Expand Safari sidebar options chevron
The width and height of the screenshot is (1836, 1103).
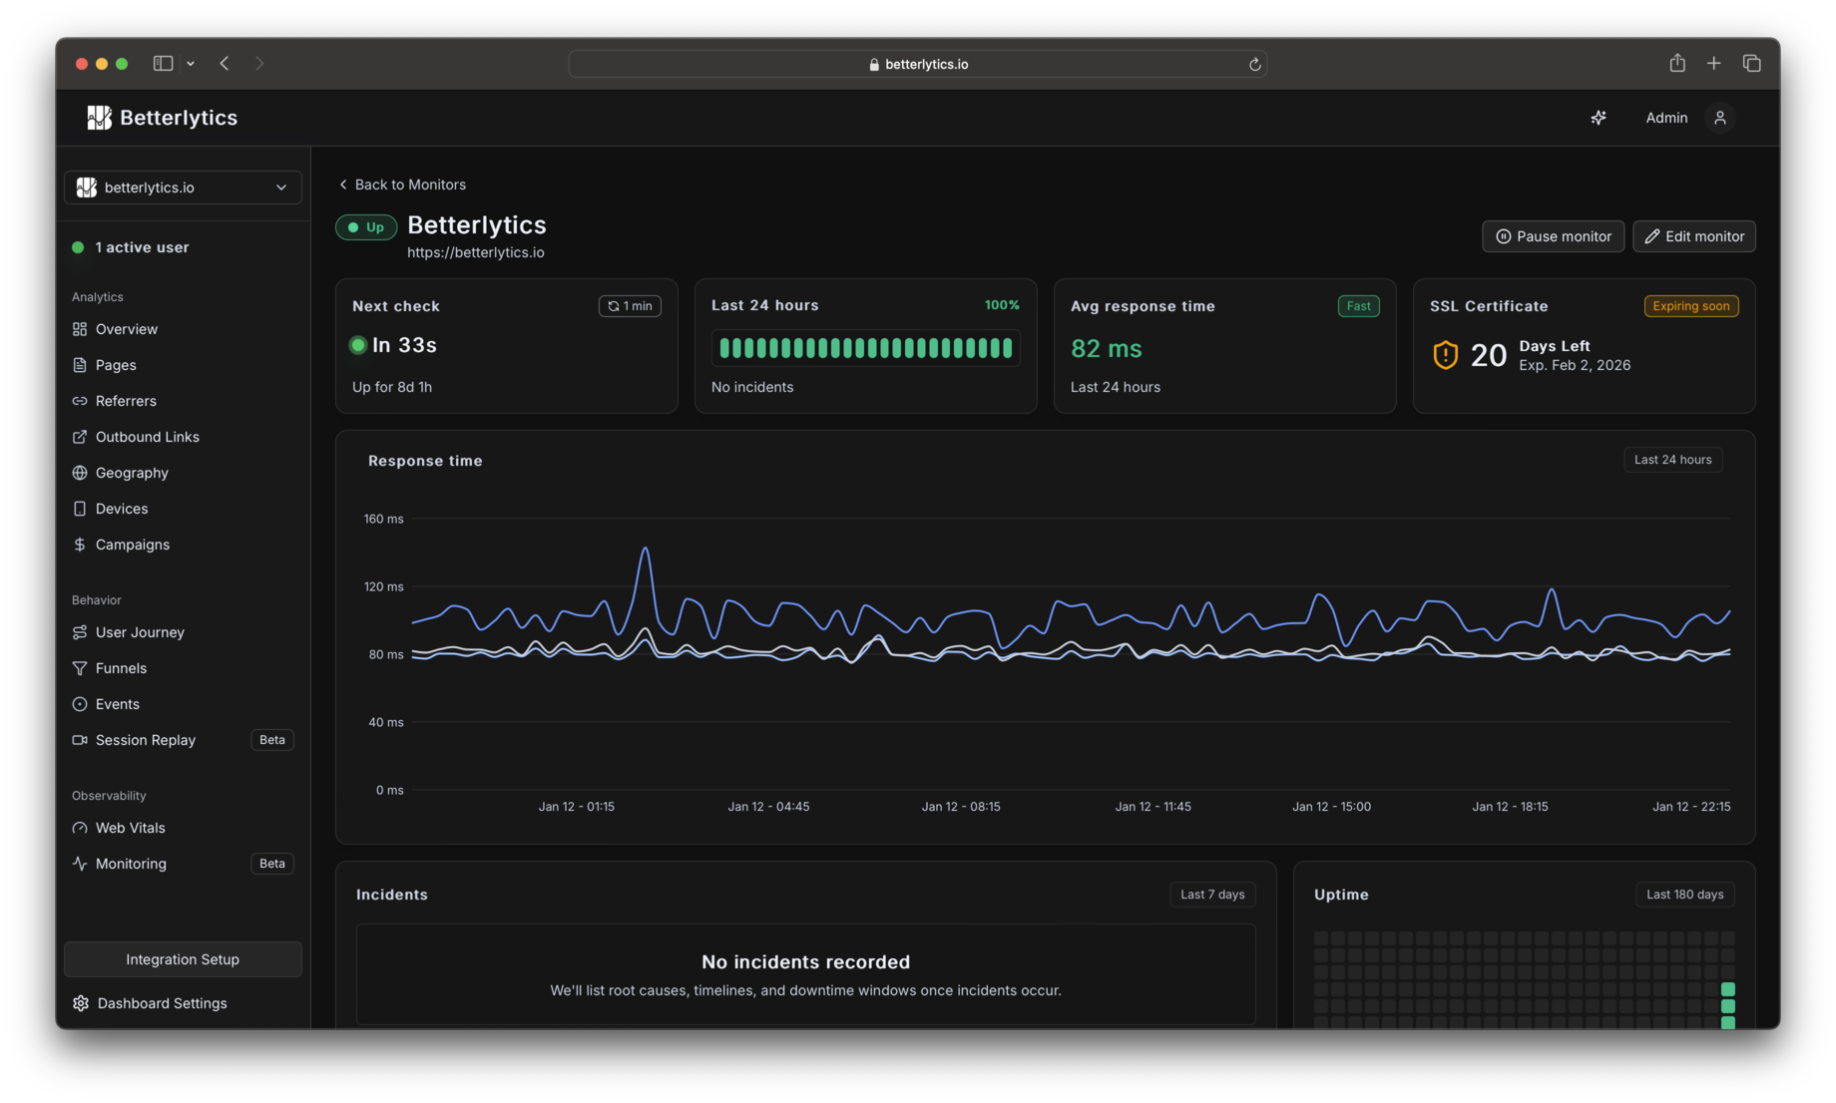point(191,64)
